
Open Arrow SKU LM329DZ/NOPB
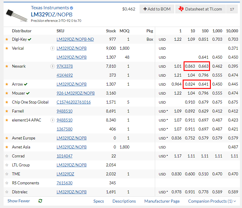click(x=72, y=84)
